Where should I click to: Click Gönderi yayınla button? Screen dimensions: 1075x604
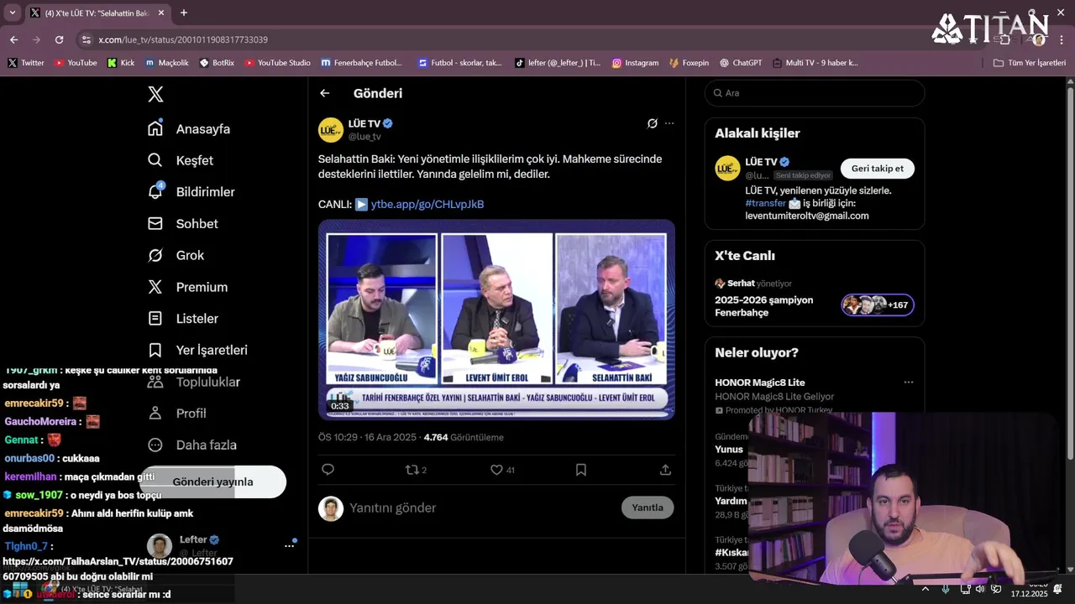point(212,482)
